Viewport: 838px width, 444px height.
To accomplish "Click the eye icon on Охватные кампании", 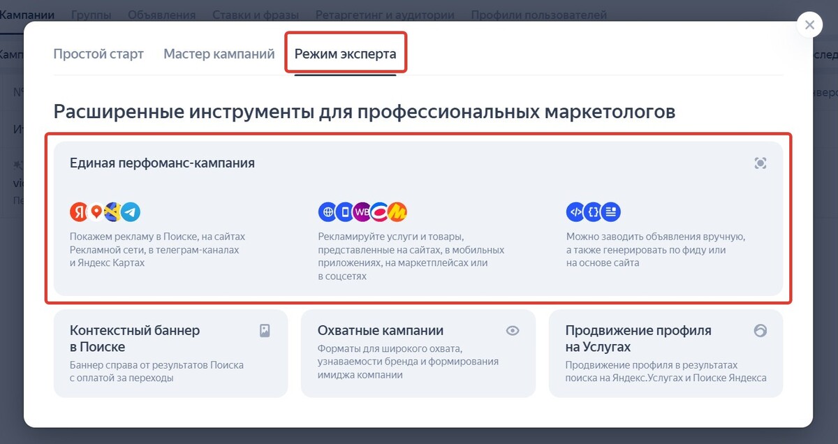I will [x=513, y=331].
